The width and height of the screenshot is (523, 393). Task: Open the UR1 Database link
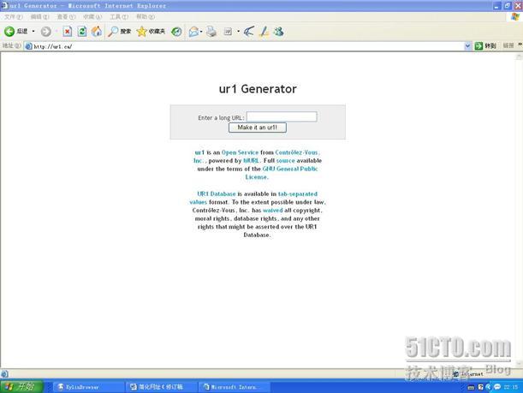(217, 194)
